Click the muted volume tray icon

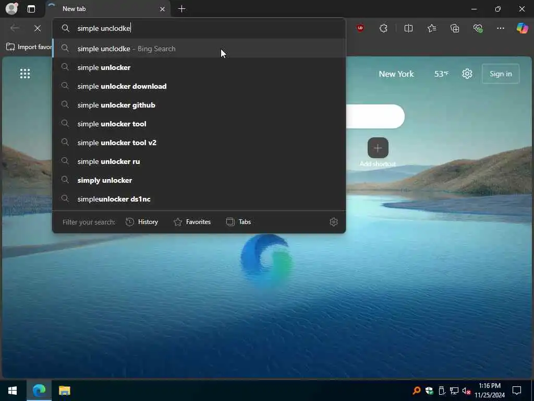pos(467,391)
